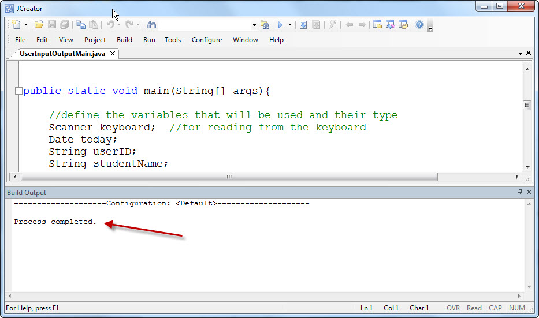Open the View menu

tap(66, 40)
